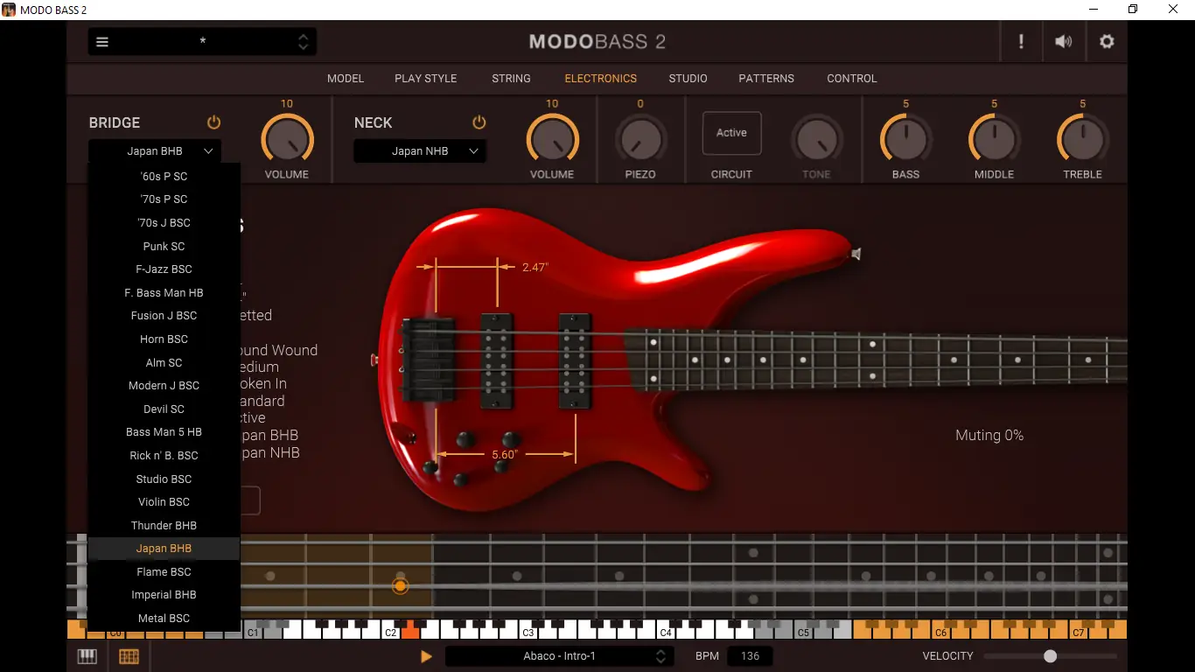
Task: Open the Abaco - Intro-1 pattern selector
Action: (560, 656)
